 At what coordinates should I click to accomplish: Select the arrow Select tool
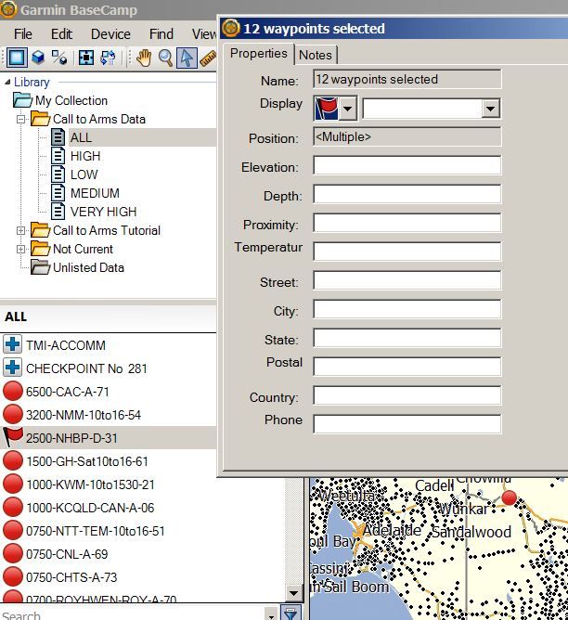pos(187,58)
